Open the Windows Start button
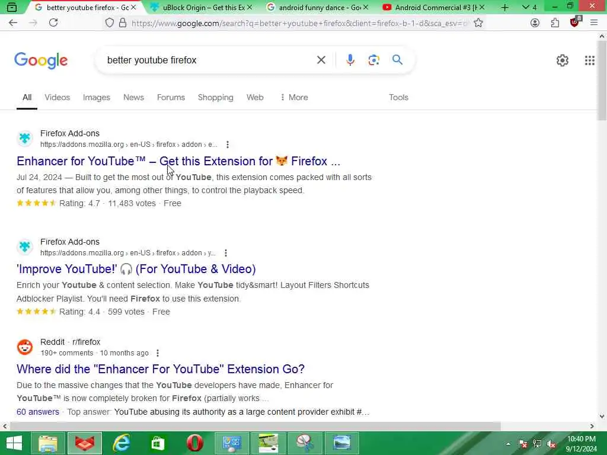The width and height of the screenshot is (607, 455). 14,443
